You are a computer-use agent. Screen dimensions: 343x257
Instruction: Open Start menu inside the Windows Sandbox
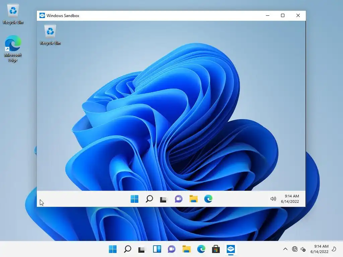pyautogui.click(x=134, y=199)
